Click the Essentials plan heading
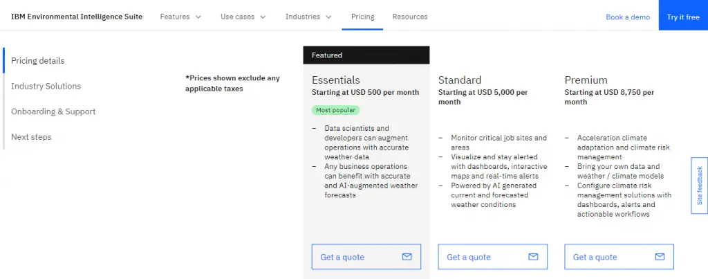Screen dimensions: 708x279 336,80
